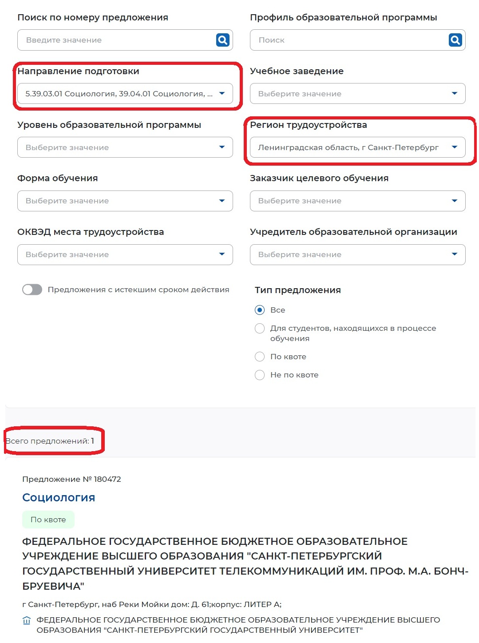Select the 'По квоте' radio button
Viewport: 479px width, 643px height.
260,356
